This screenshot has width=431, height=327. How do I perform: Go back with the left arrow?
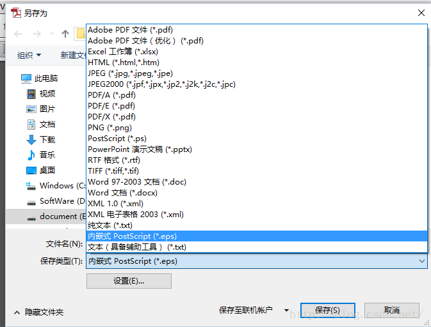click(18, 34)
